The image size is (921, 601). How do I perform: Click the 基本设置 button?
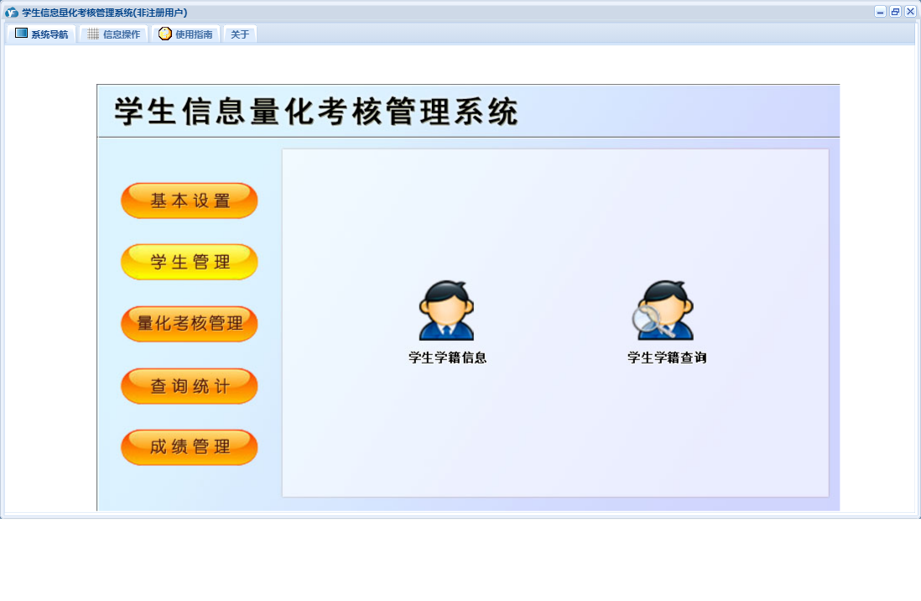click(189, 201)
